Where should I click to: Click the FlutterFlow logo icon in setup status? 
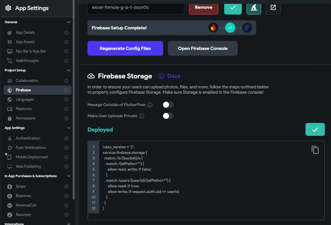[247, 28]
